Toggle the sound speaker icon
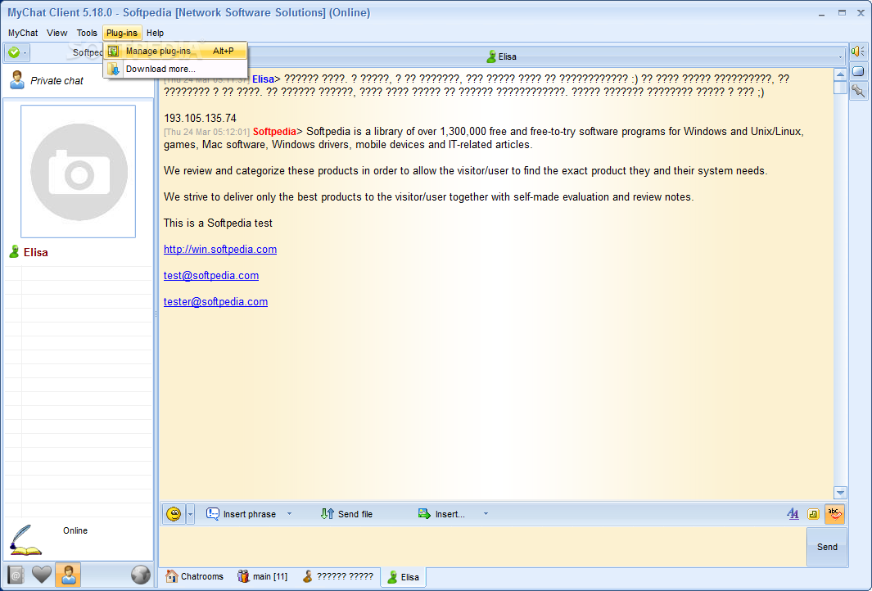872x591 pixels. point(857,52)
